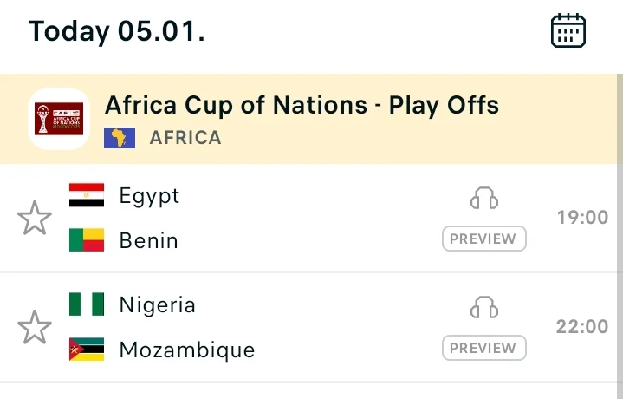
Task: Click the 22:00 kickoff time
Action: [582, 327]
